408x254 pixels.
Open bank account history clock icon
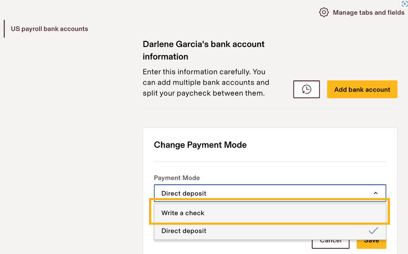click(x=306, y=89)
